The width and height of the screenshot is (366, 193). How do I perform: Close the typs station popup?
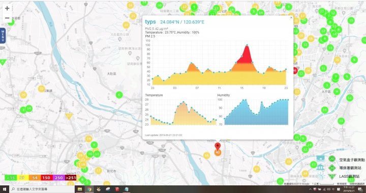pos(291,17)
